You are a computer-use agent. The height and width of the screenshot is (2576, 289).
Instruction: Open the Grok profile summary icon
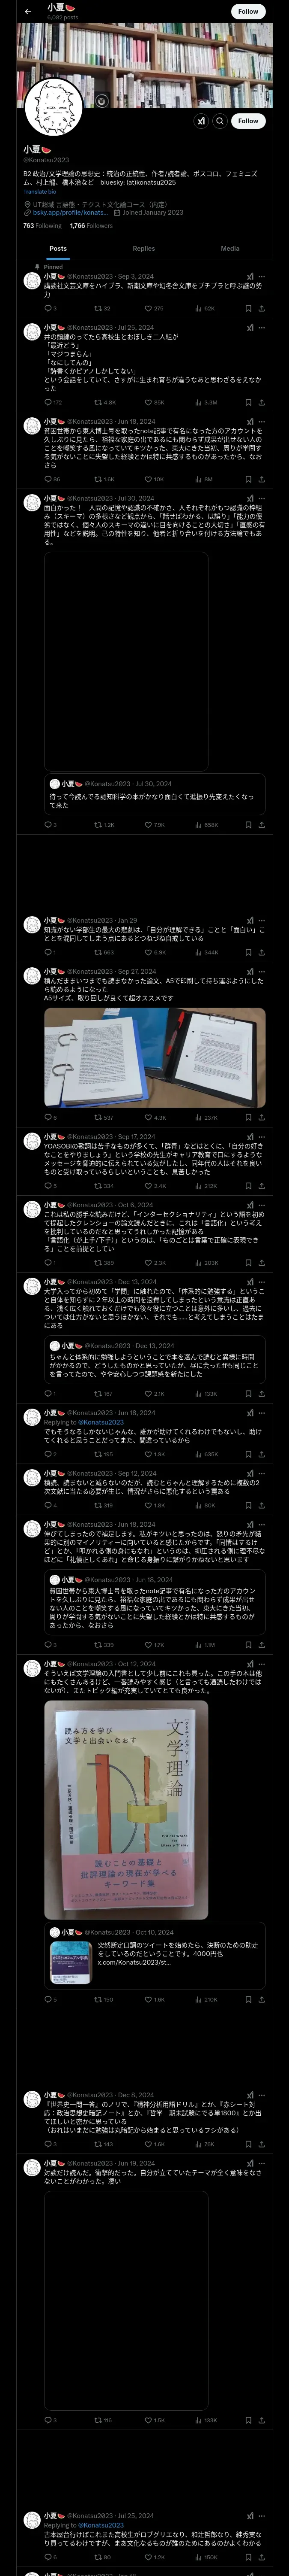pyautogui.click(x=201, y=121)
